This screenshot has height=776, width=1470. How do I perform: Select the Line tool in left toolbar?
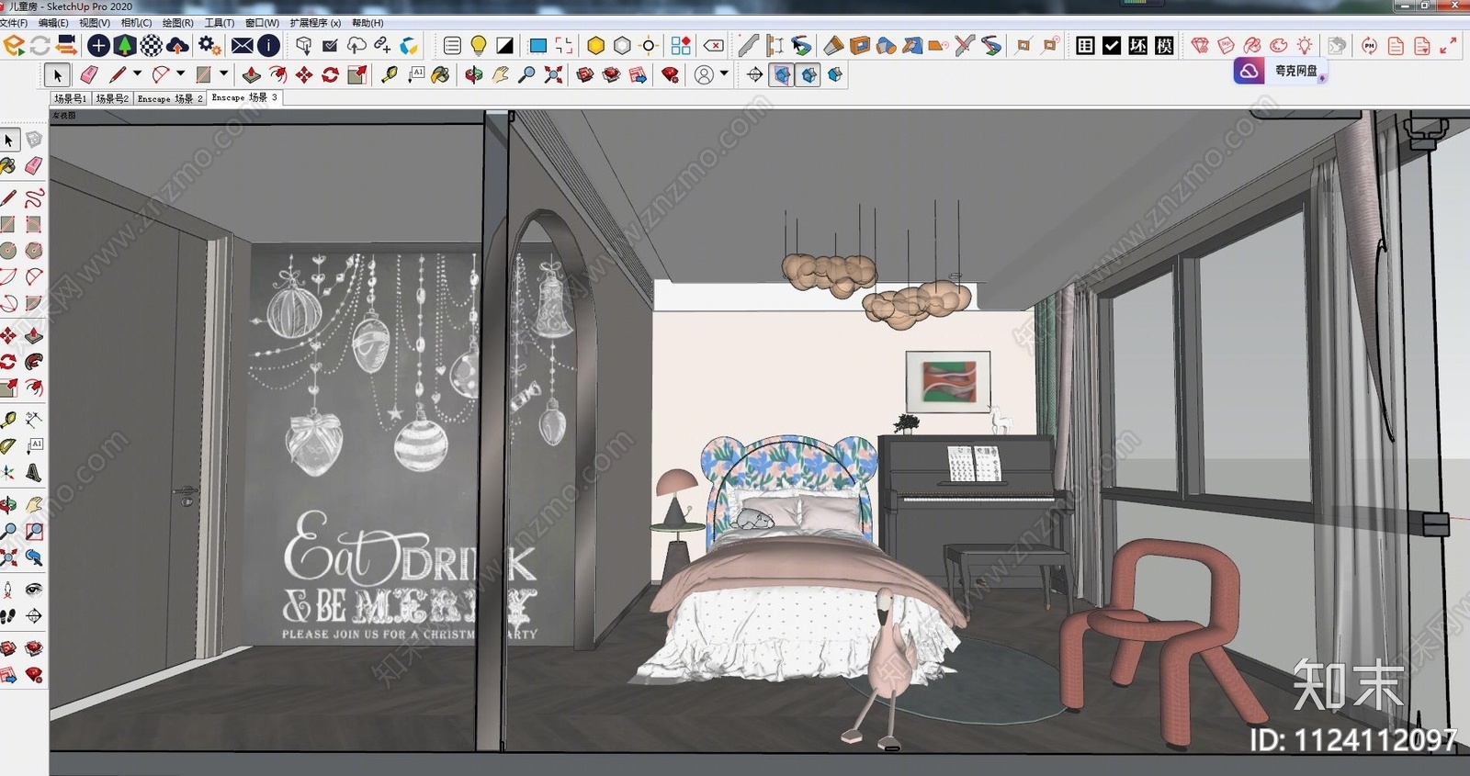tap(8, 197)
